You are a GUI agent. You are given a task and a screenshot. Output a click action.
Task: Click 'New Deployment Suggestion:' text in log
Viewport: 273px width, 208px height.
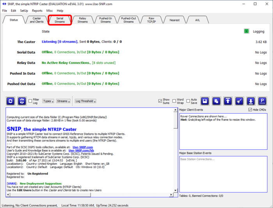tap(41, 183)
